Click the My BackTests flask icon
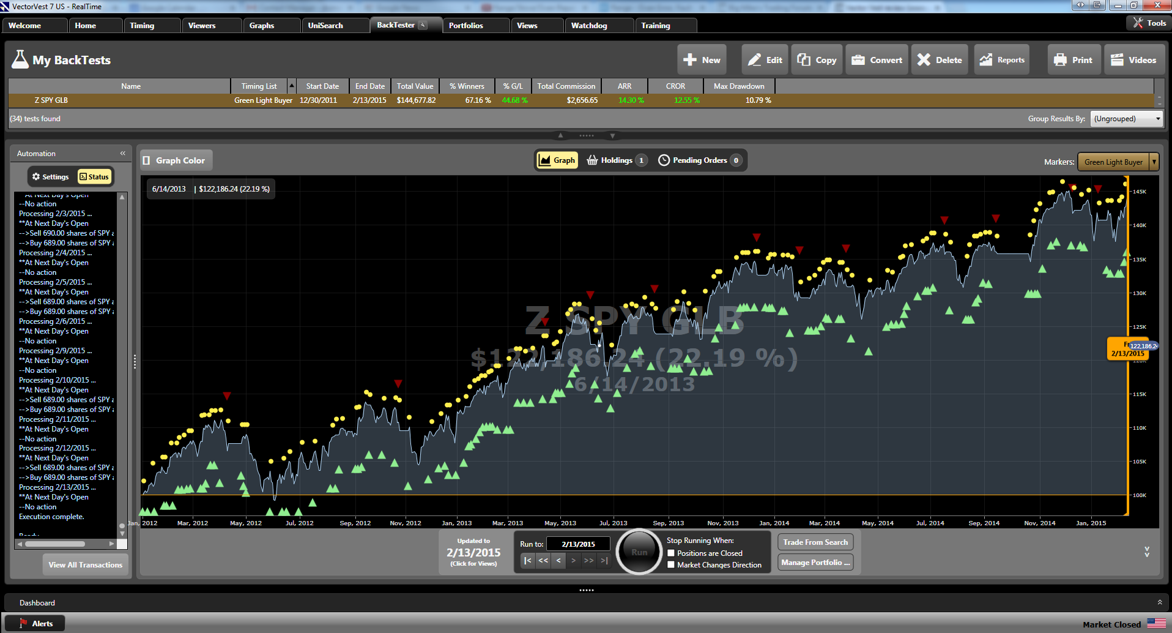The width and height of the screenshot is (1172, 633). click(20, 59)
